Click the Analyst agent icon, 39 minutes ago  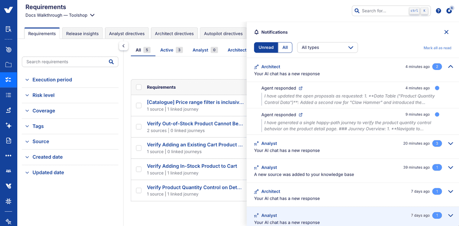(257, 167)
